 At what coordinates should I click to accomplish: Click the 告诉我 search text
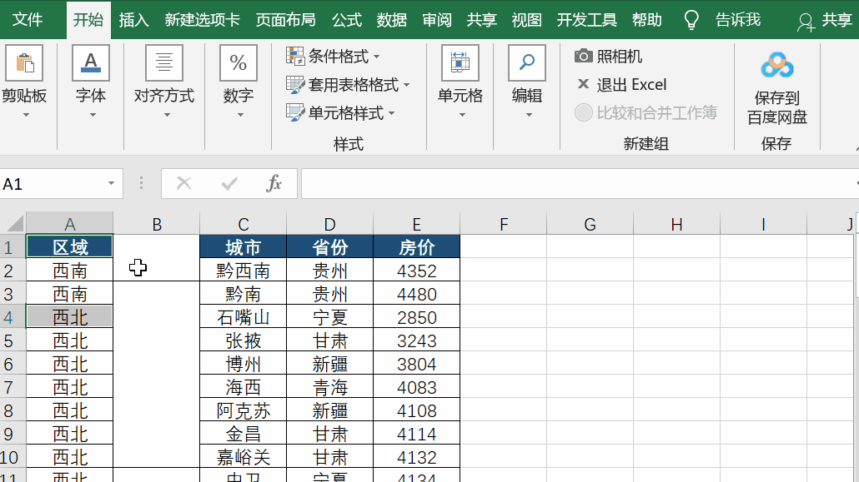[738, 20]
